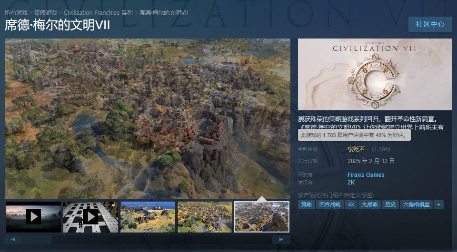Click the game title 席德·梅尔的文明VII heading
This screenshot has height=252, width=457.
57,25
